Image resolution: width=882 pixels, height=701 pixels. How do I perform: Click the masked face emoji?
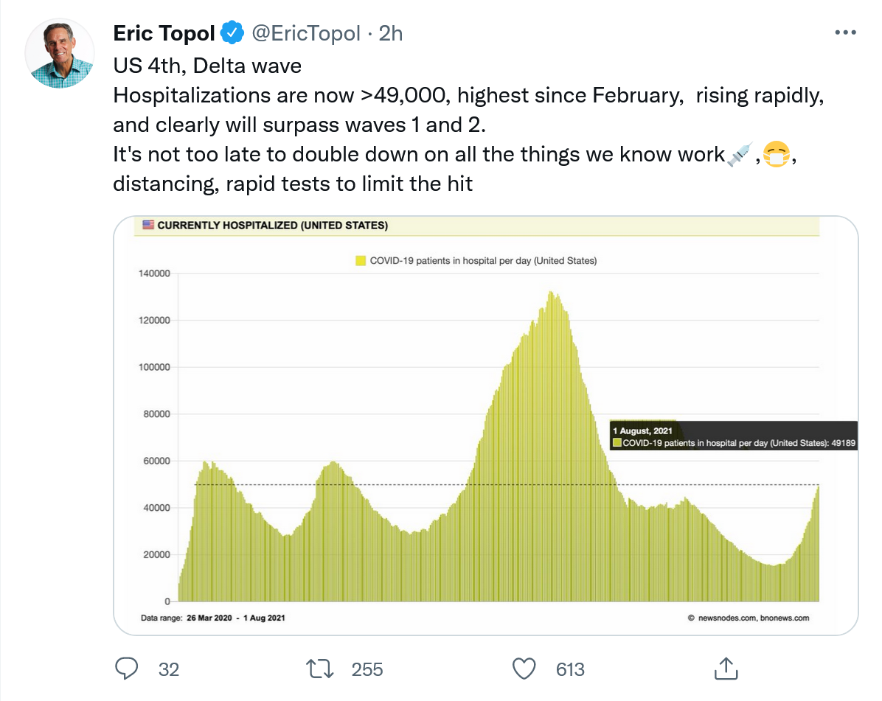pos(774,155)
